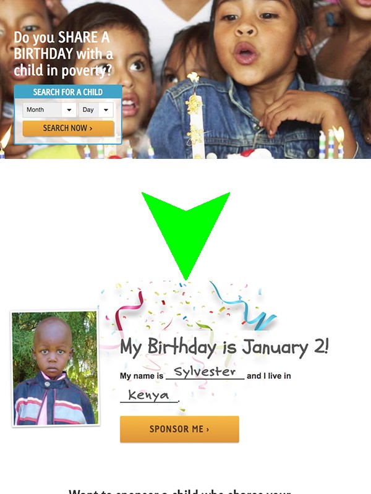The width and height of the screenshot is (371, 494).
Task: Open the Month dropdown field
Action: [49, 109]
